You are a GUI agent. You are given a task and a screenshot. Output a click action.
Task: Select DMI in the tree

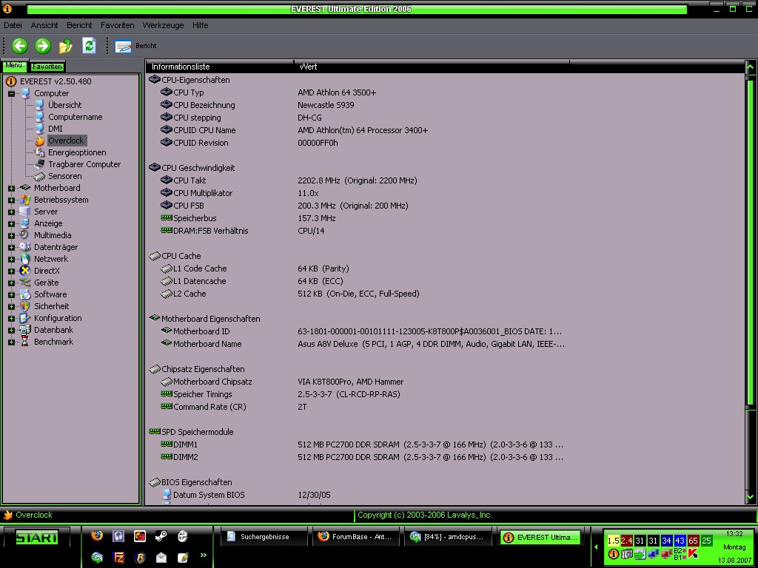(x=55, y=129)
